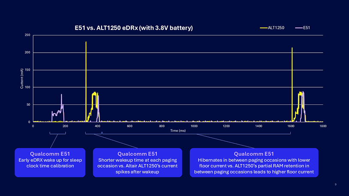Select the second yellow ALT1250 spike near 1600 ms
The height and width of the screenshot is (196, 349).
[x=292, y=84]
